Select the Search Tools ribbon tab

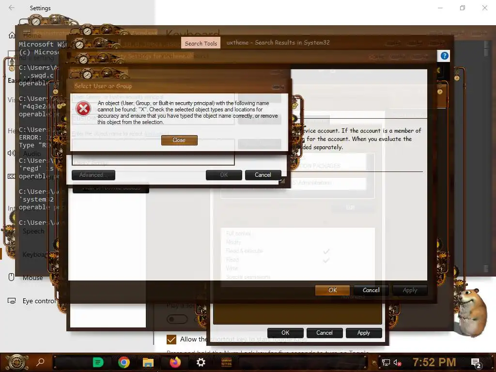point(201,43)
